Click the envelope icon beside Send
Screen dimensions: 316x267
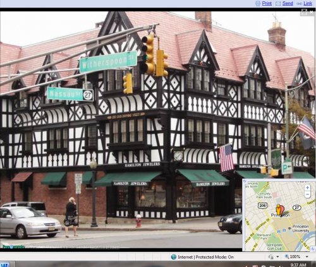click(278, 4)
